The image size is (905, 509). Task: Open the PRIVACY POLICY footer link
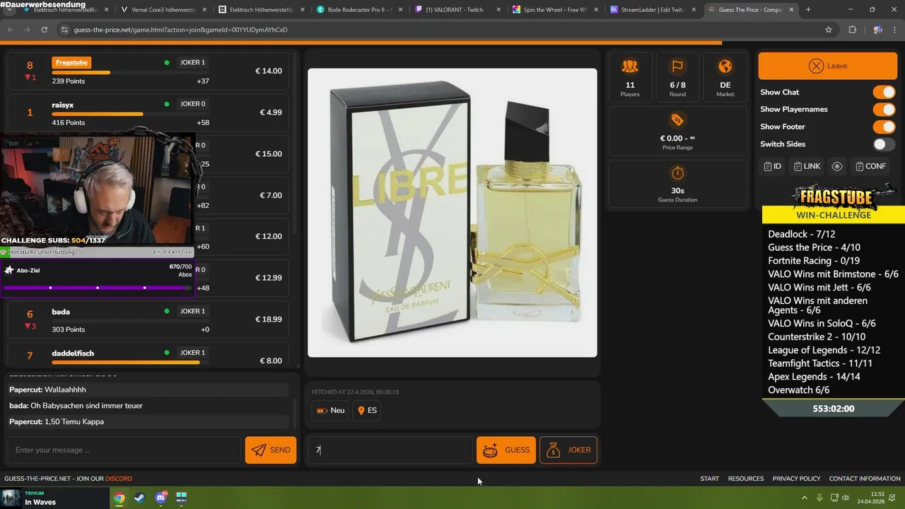click(x=796, y=479)
